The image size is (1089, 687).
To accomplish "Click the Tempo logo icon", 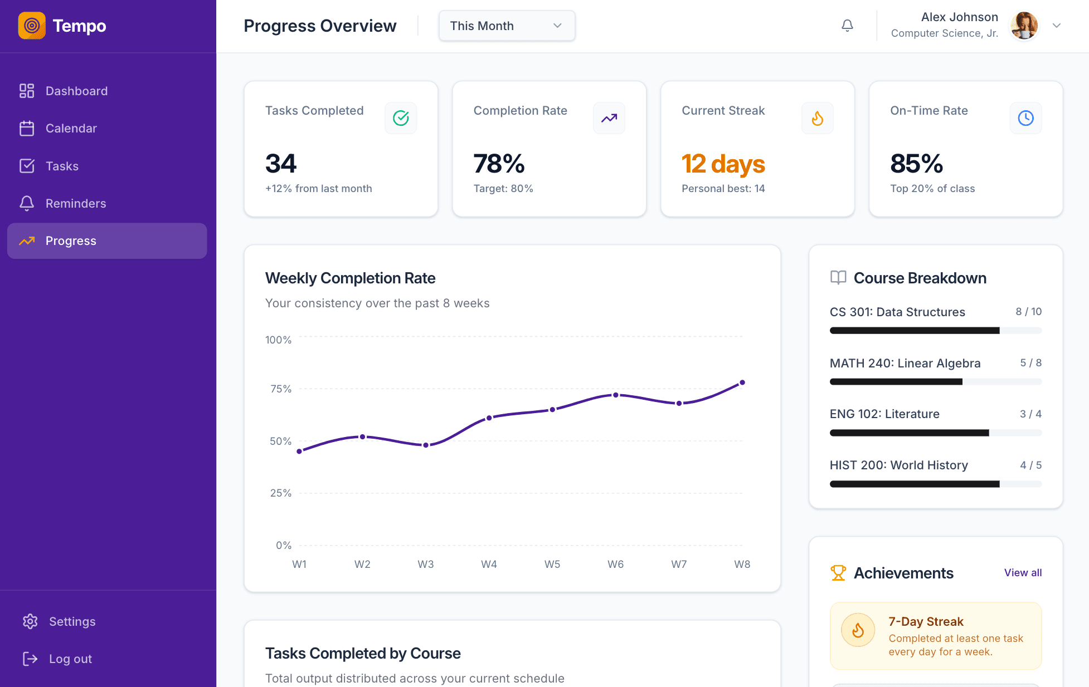I will pyautogui.click(x=32, y=26).
